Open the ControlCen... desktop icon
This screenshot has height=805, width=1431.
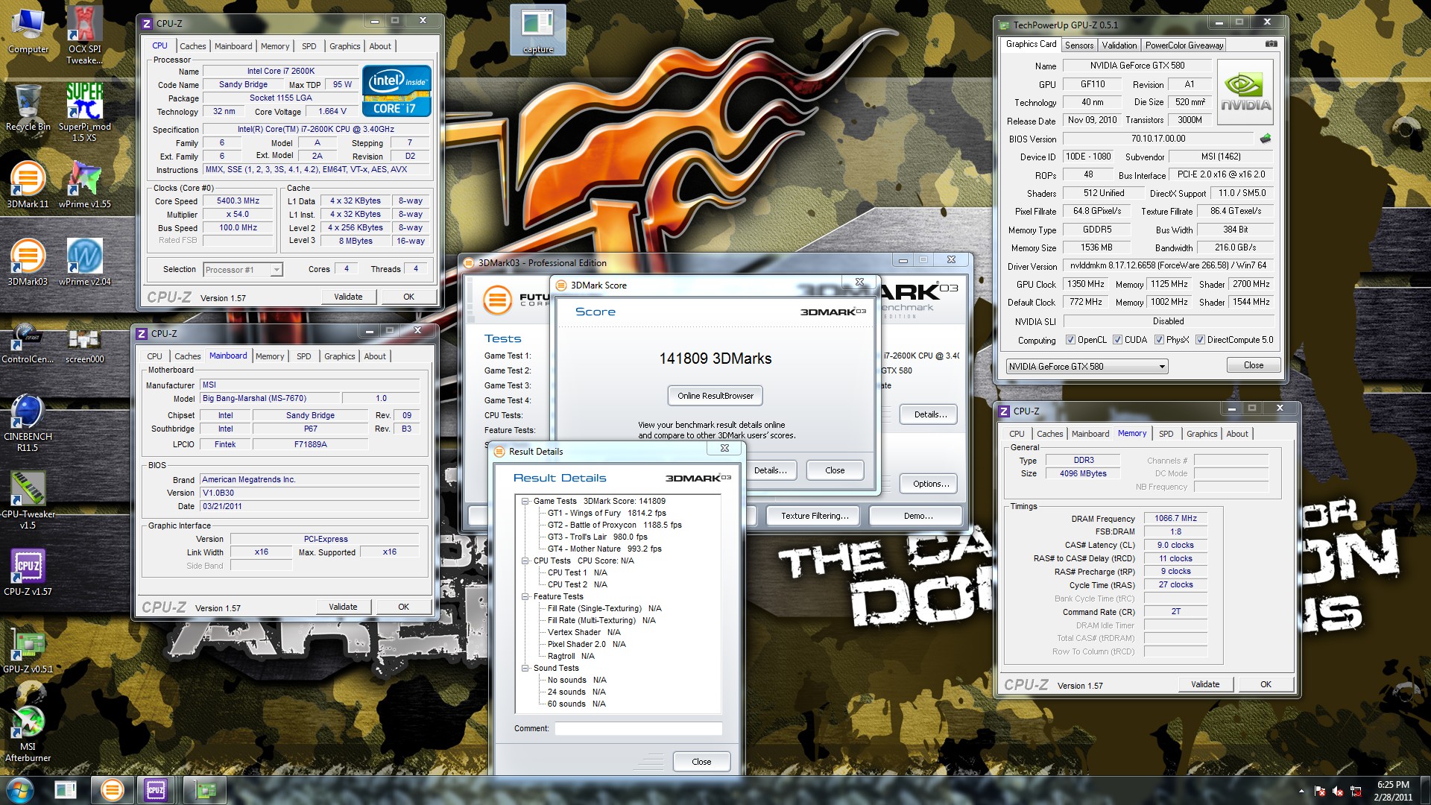coord(28,344)
